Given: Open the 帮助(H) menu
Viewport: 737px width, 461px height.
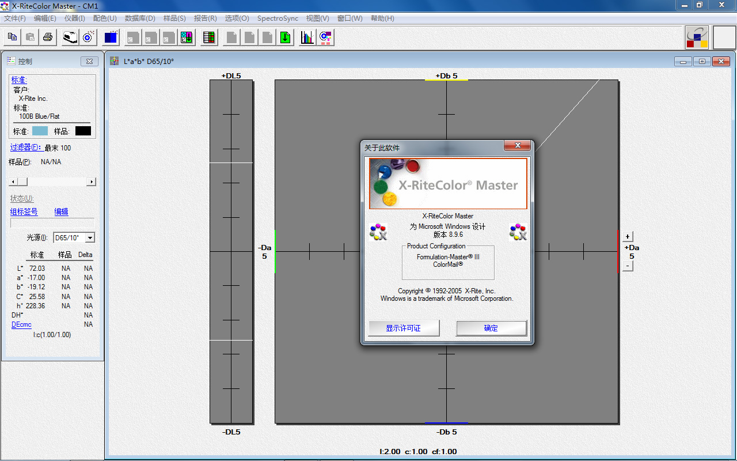Looking at the screenshot, I should 382,18.
